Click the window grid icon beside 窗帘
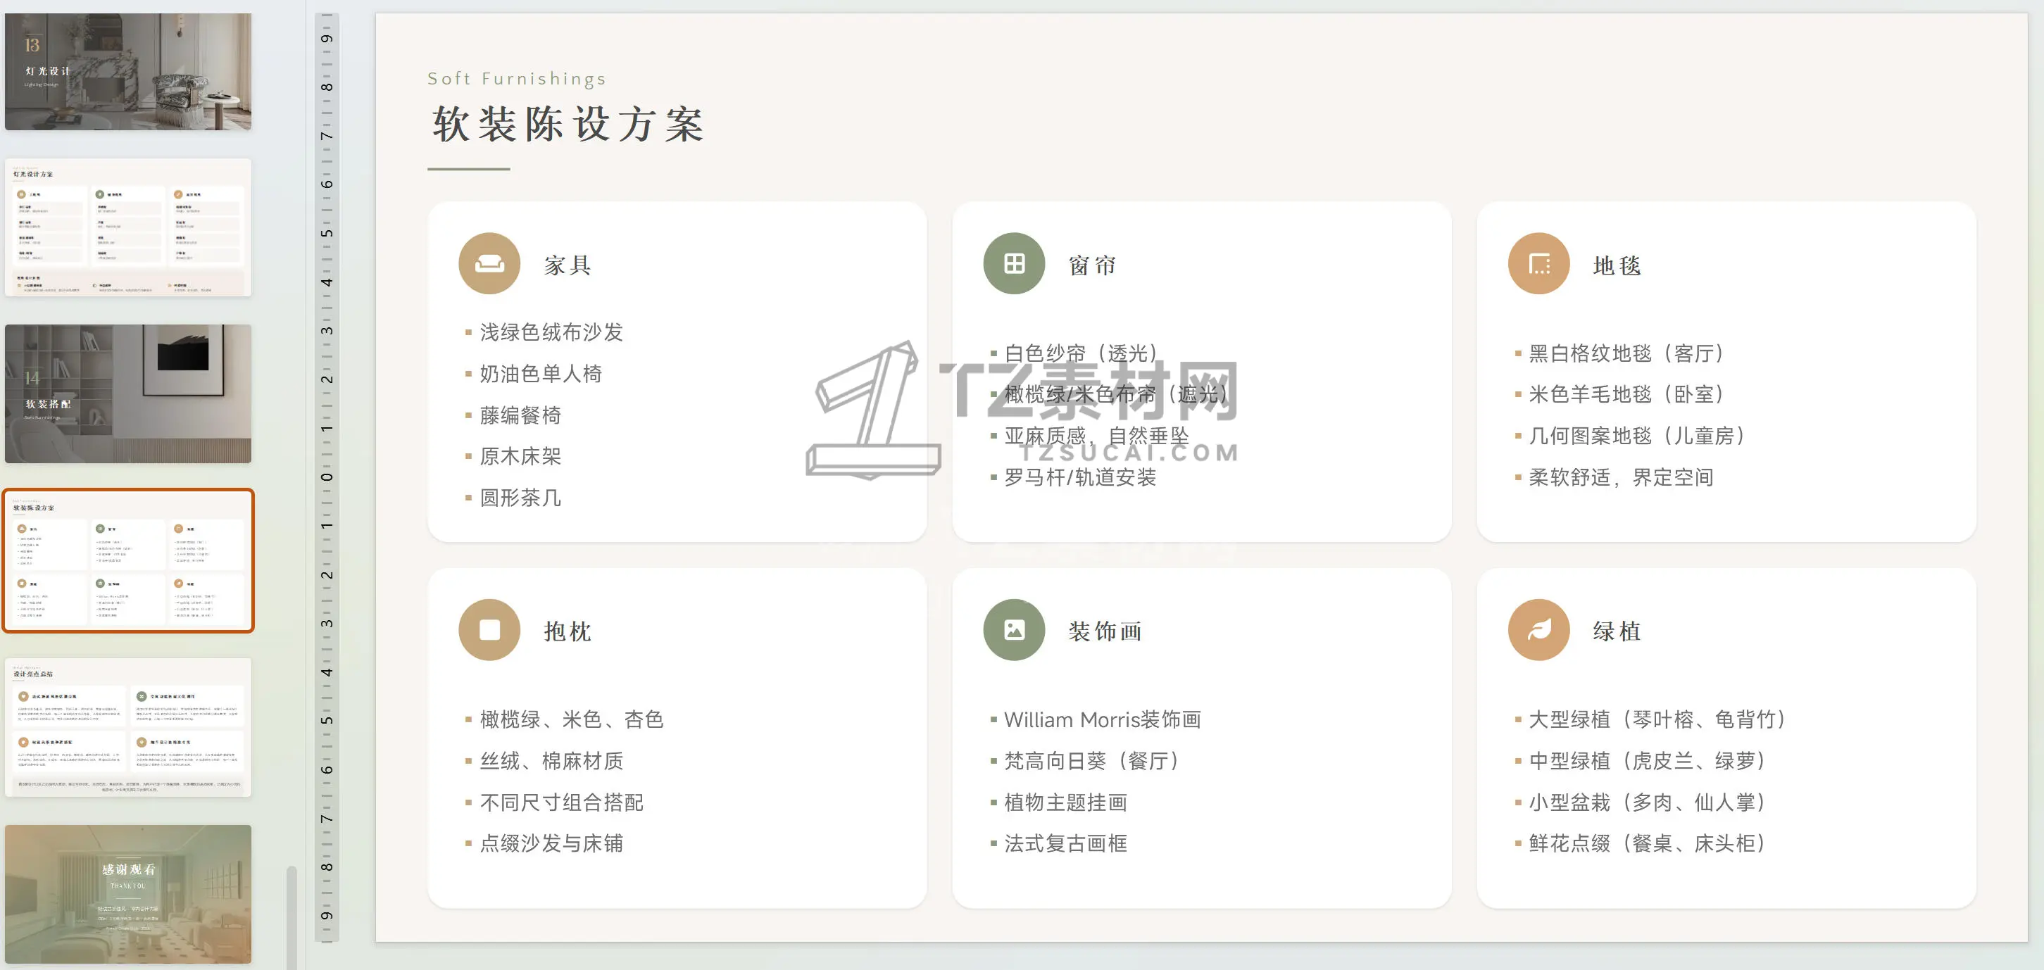 point(1013,263)
